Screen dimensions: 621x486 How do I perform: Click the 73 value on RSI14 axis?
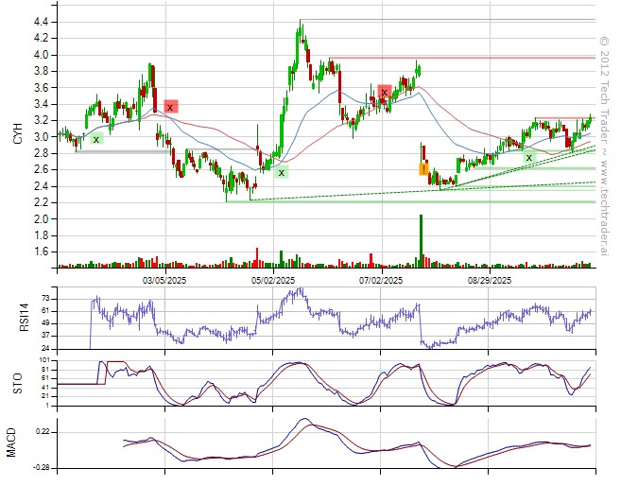45,297
